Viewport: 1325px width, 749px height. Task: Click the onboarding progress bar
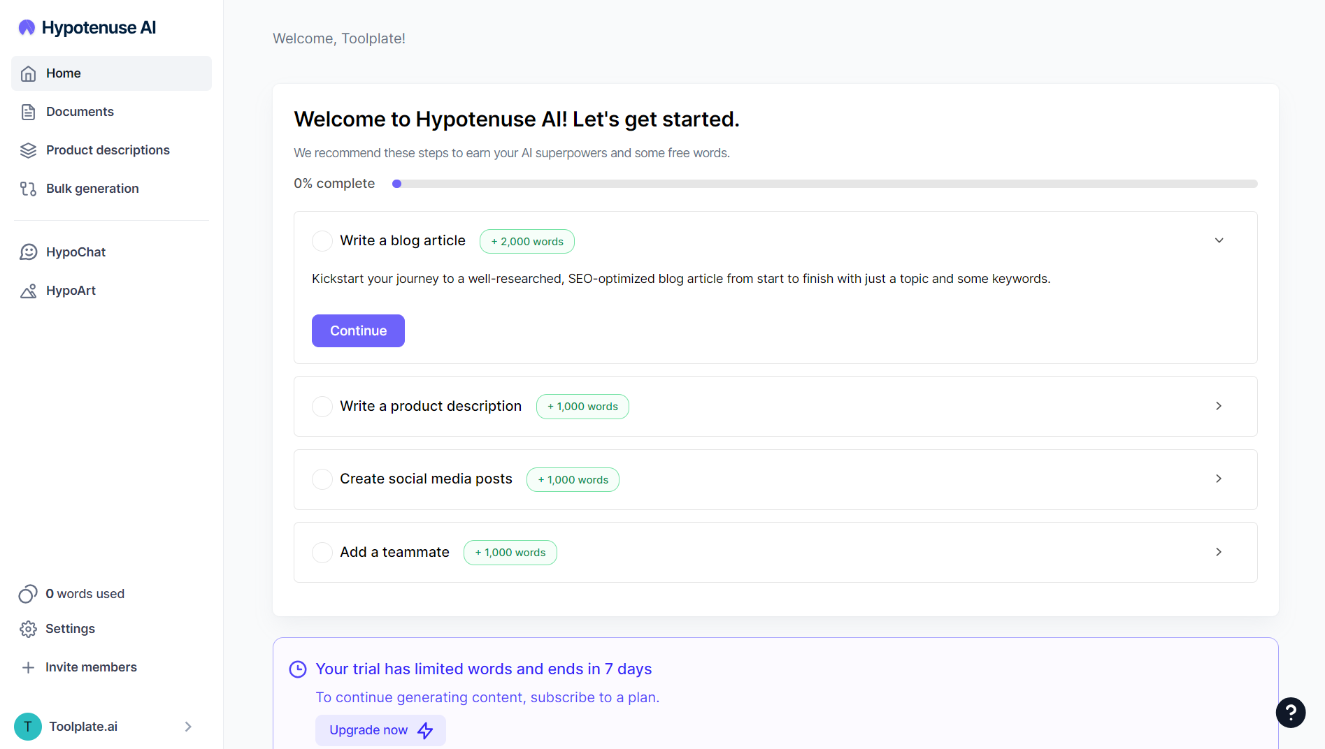(825, 184)
